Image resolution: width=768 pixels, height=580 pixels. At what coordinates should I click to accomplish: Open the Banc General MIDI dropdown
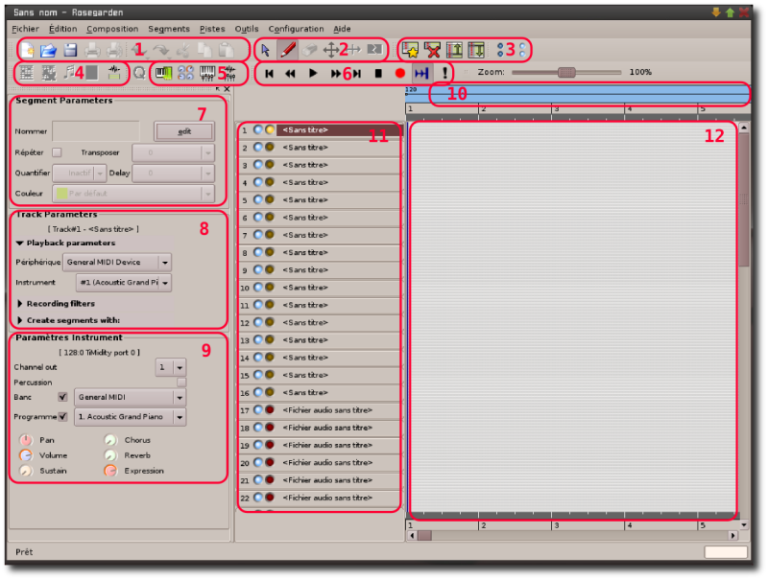point(130,397)
